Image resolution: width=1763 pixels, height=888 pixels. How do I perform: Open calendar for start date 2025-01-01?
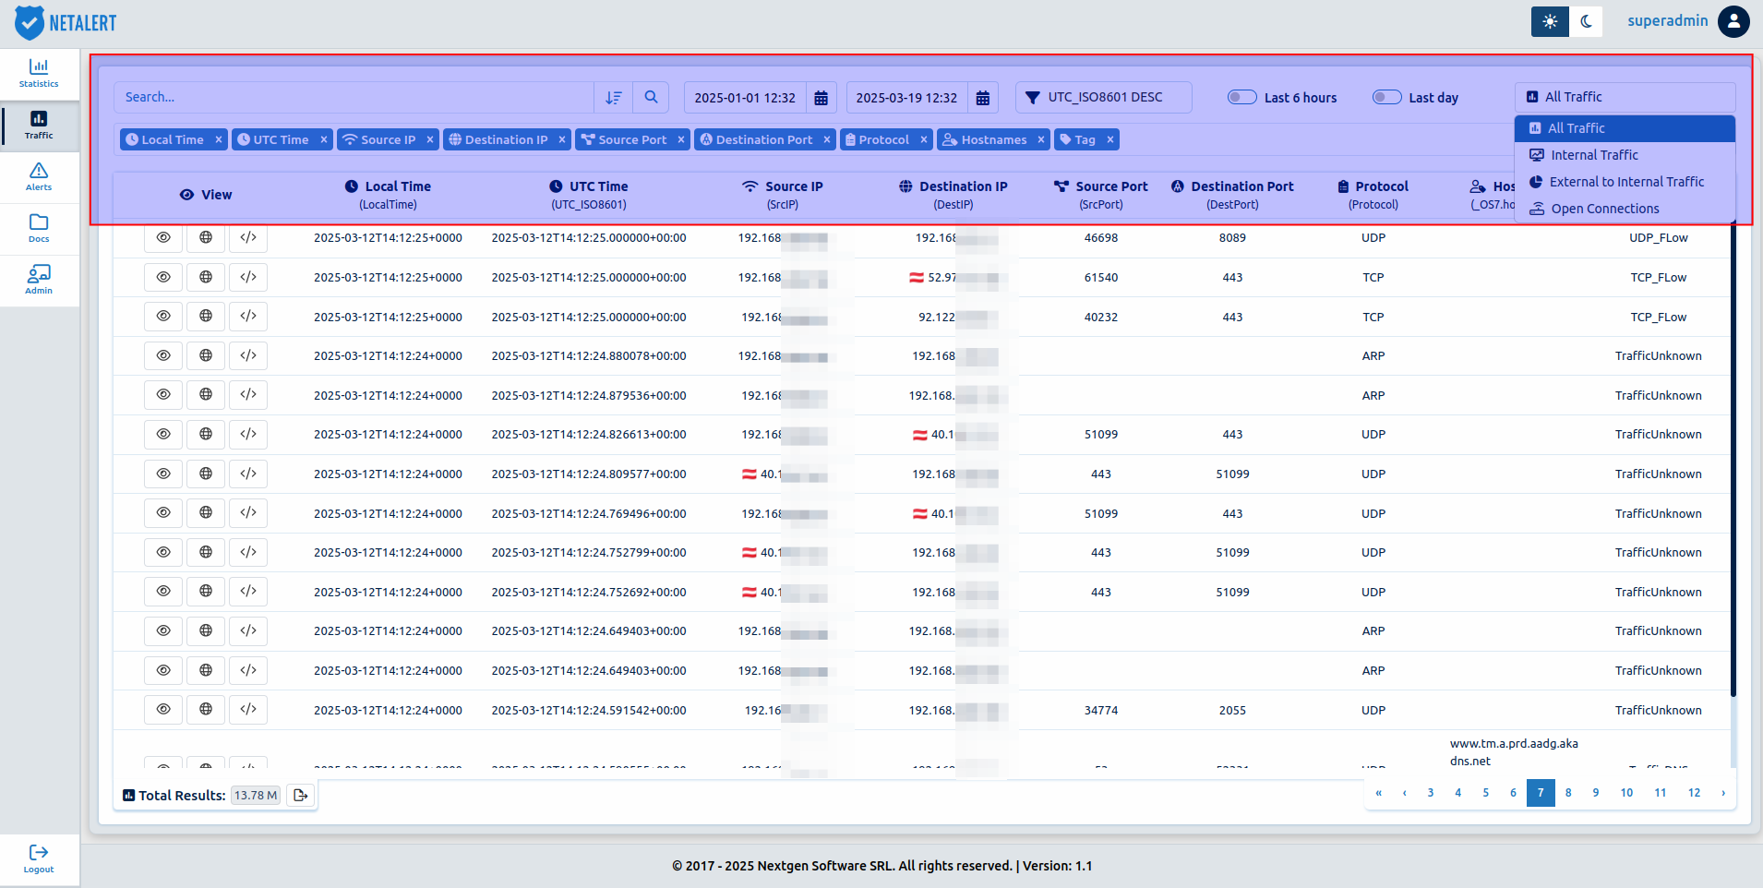821,98
